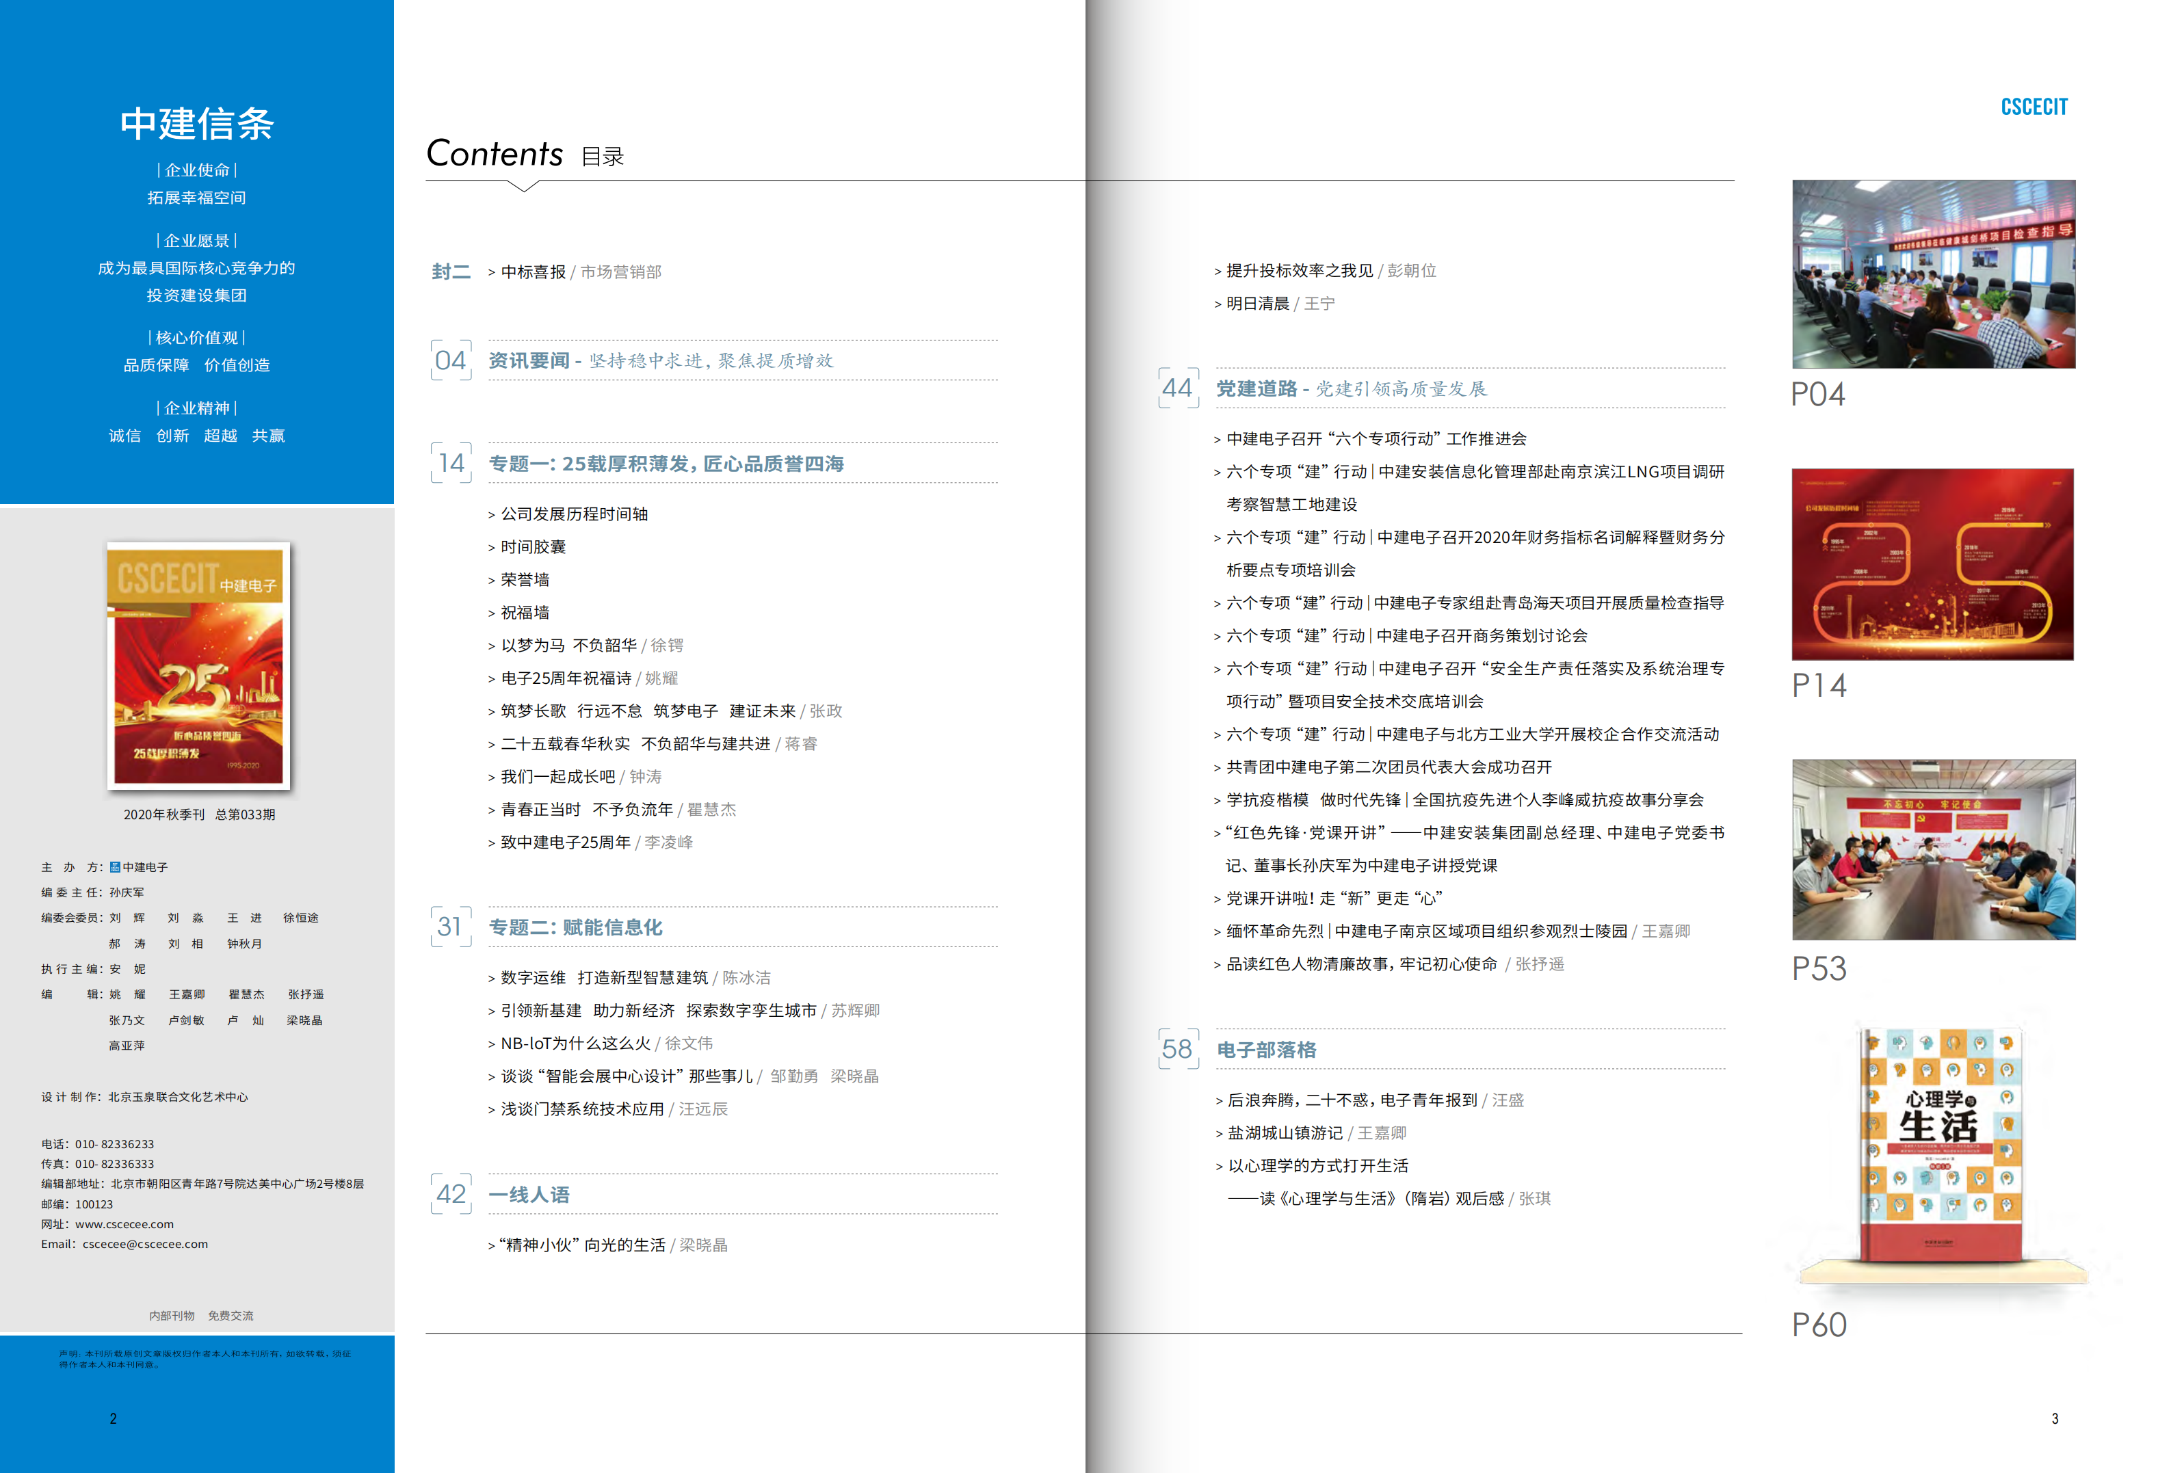Screen dimensions: 2171x1473
Task: Click 品读红色人物清廉故事 entry
Action: [x=1389, y=963]
